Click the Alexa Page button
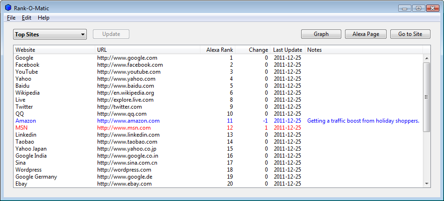444x201 pixels. (366, 34)
